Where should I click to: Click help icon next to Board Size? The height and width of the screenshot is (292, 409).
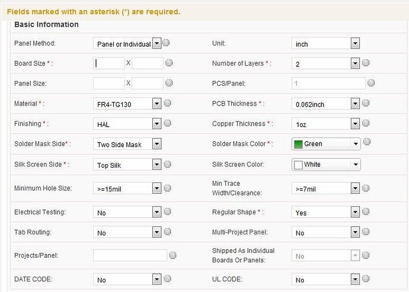(169, 63)
